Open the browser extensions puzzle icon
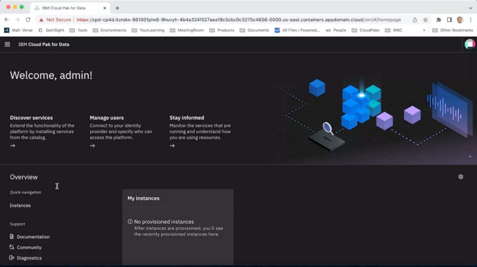 [439, 19]
